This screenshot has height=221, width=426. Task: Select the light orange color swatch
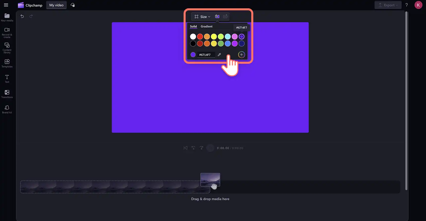pos(207,37)
